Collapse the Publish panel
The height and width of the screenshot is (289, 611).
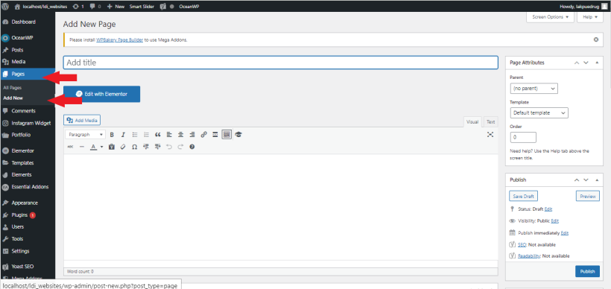tap(597, 180)
